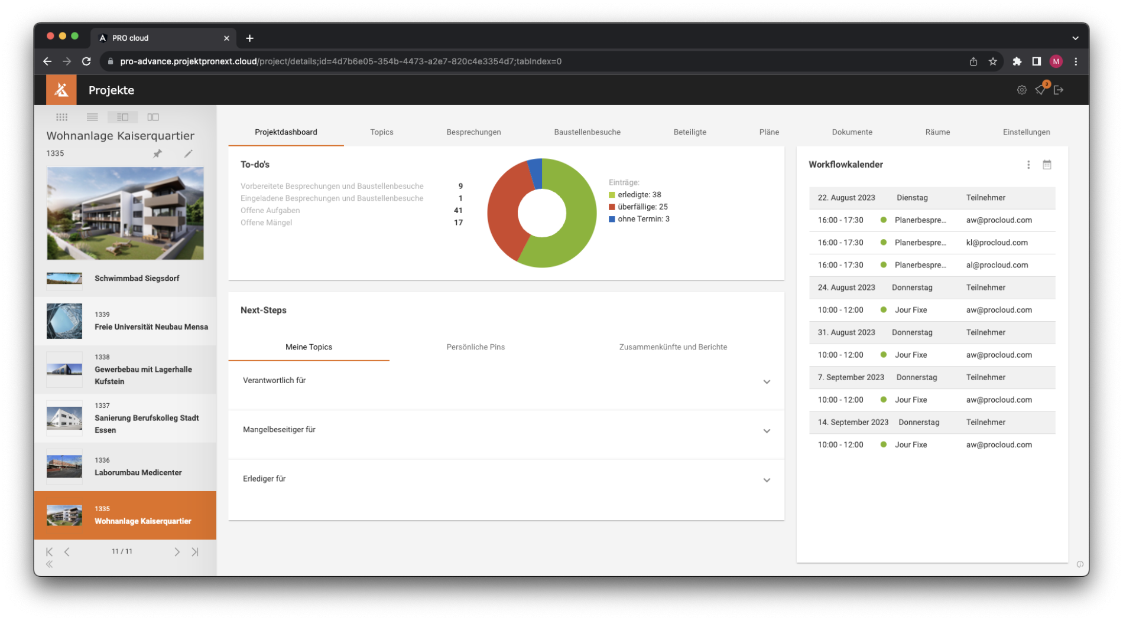Collapse the project sidebar double chevron

tap(50, 564)
